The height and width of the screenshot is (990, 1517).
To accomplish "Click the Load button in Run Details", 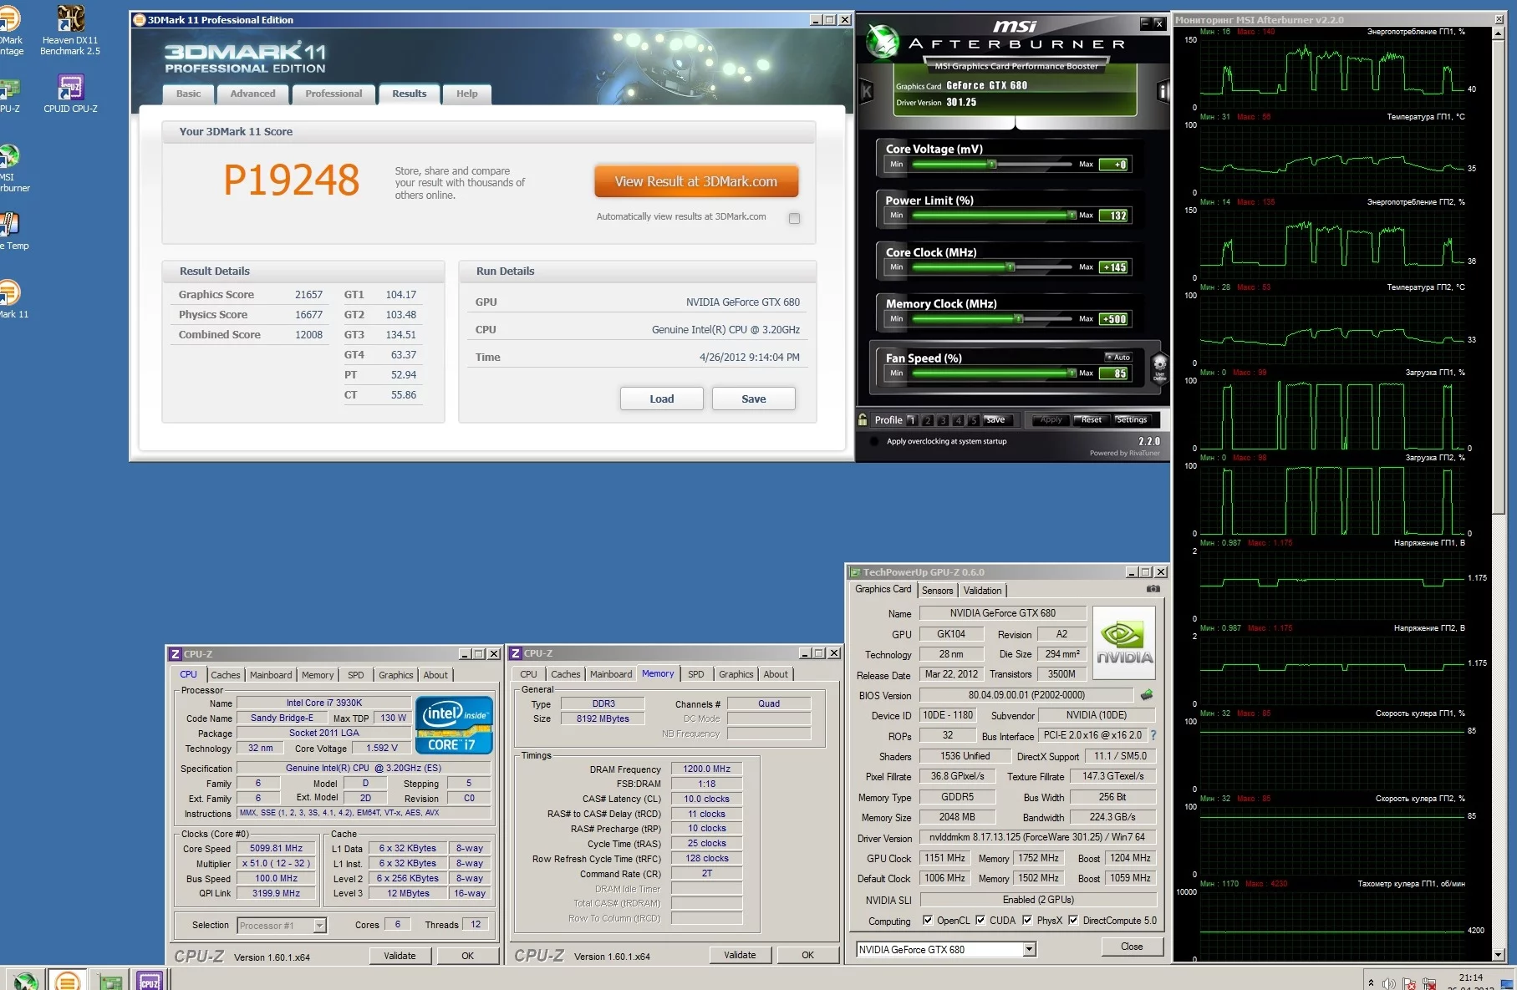I will pos(662,399).
